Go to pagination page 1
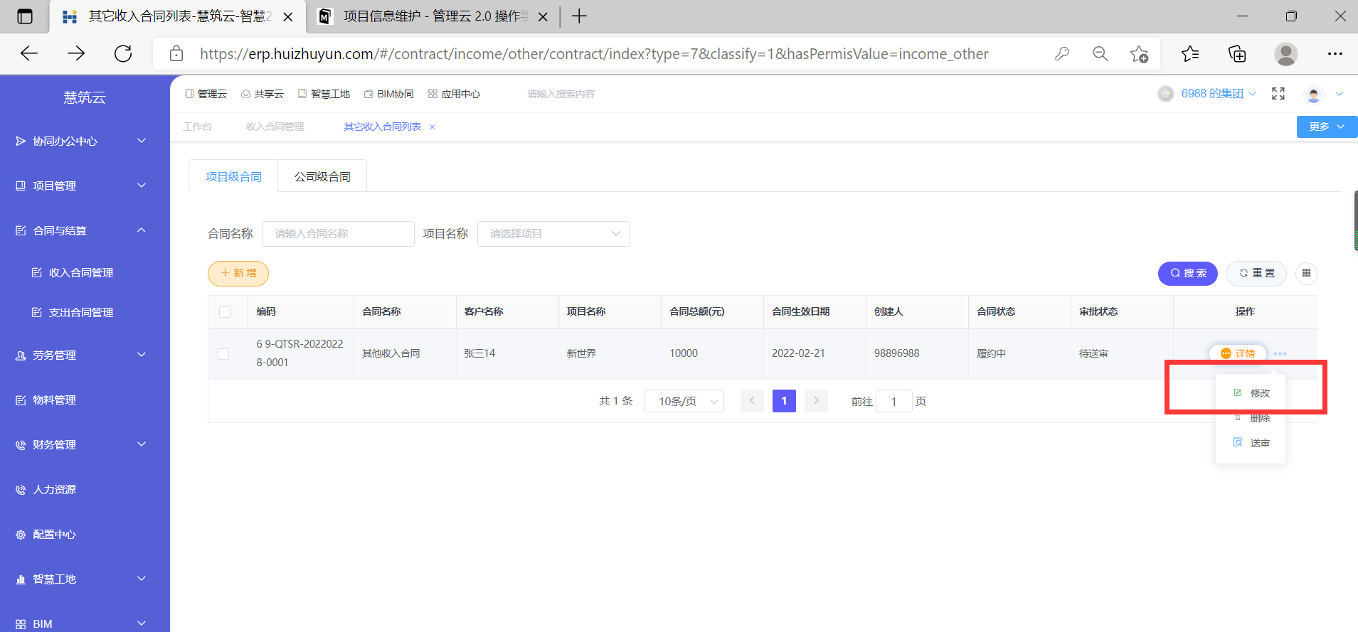Viewport: 1358px width, 632px height. click(784, 401)
